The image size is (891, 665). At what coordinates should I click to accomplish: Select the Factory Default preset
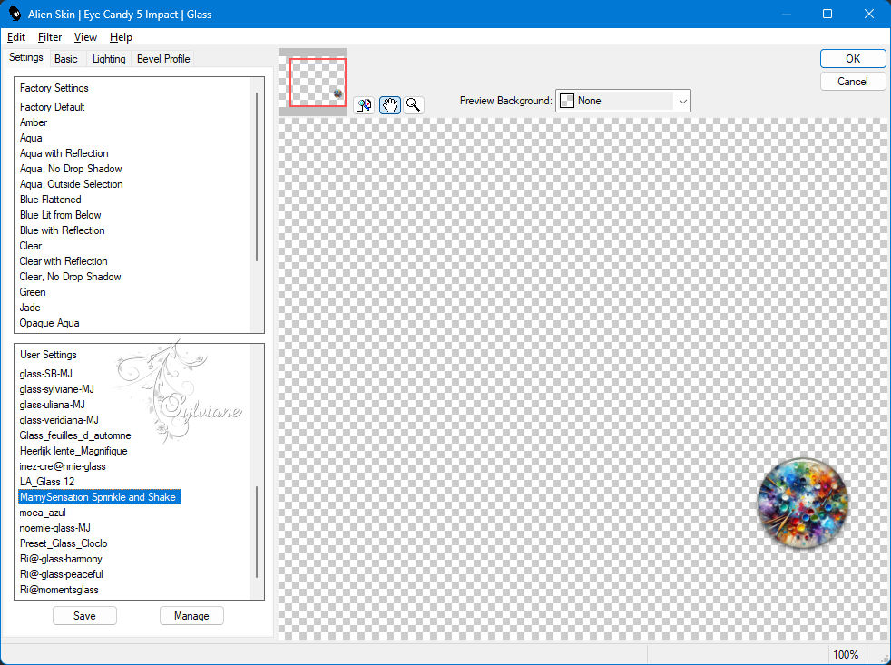tap(53, 107)
